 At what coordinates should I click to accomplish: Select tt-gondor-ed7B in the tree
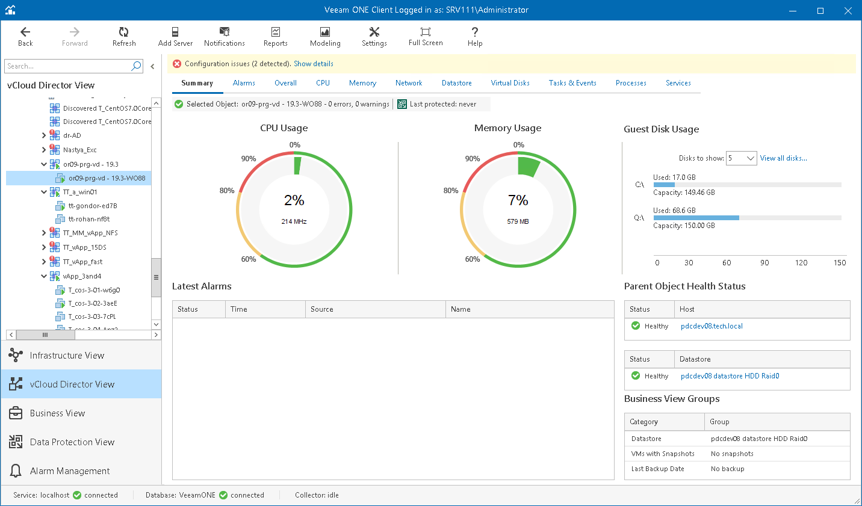point(93,206)
